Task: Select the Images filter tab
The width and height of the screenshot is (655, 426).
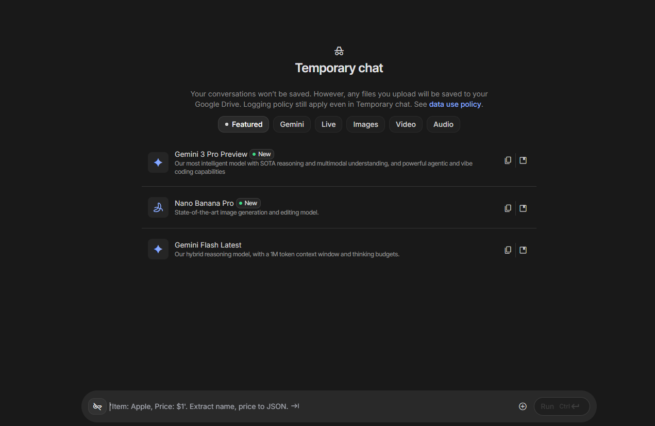Action: [365, 124]
